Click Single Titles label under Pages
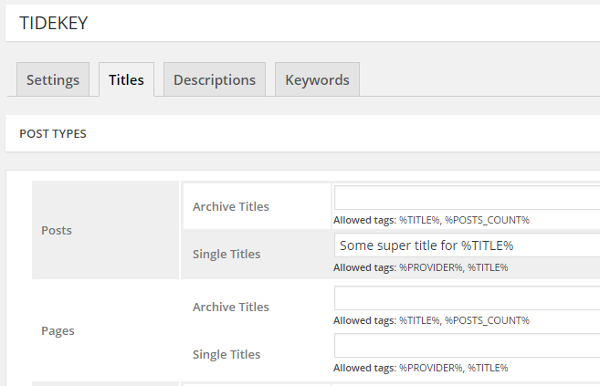Screen dimensions: 600x386 pos(226,355)
